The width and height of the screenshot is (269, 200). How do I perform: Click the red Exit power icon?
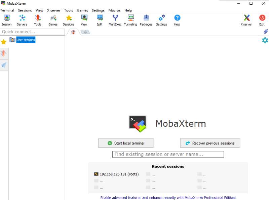pyautogui.click(x=262, y=20)
